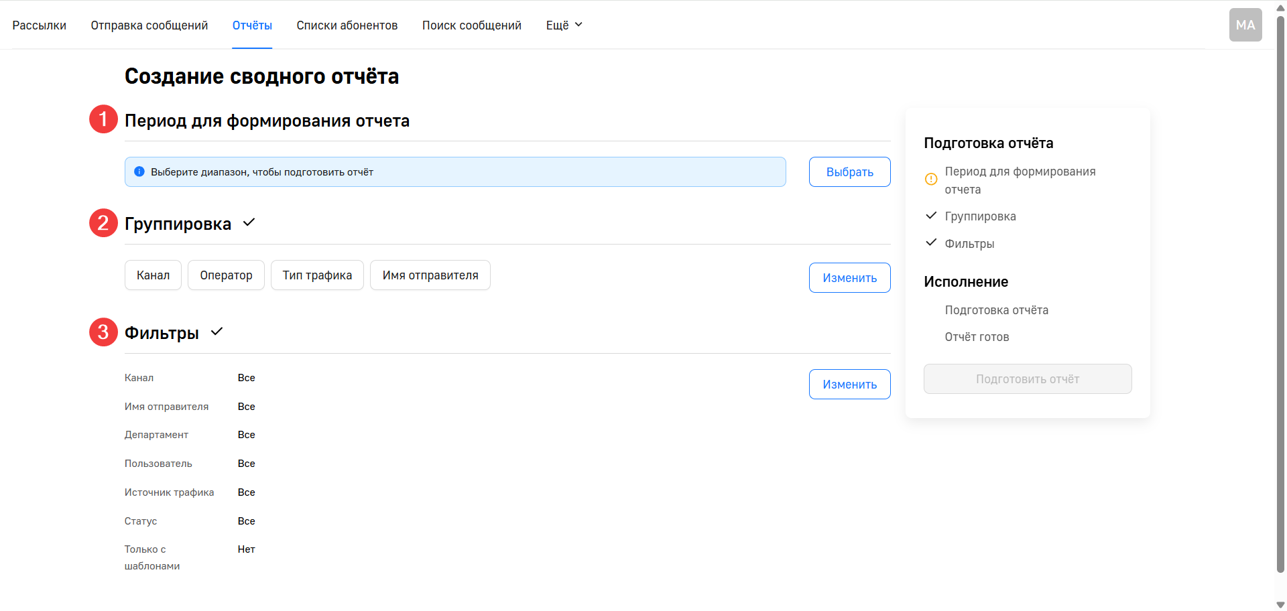Click the page vertical scrollbar
Screen dimensions: 1287x611
click(x=1280, y=295)
